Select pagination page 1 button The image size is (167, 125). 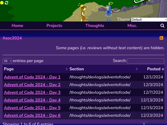coord(144,123)
